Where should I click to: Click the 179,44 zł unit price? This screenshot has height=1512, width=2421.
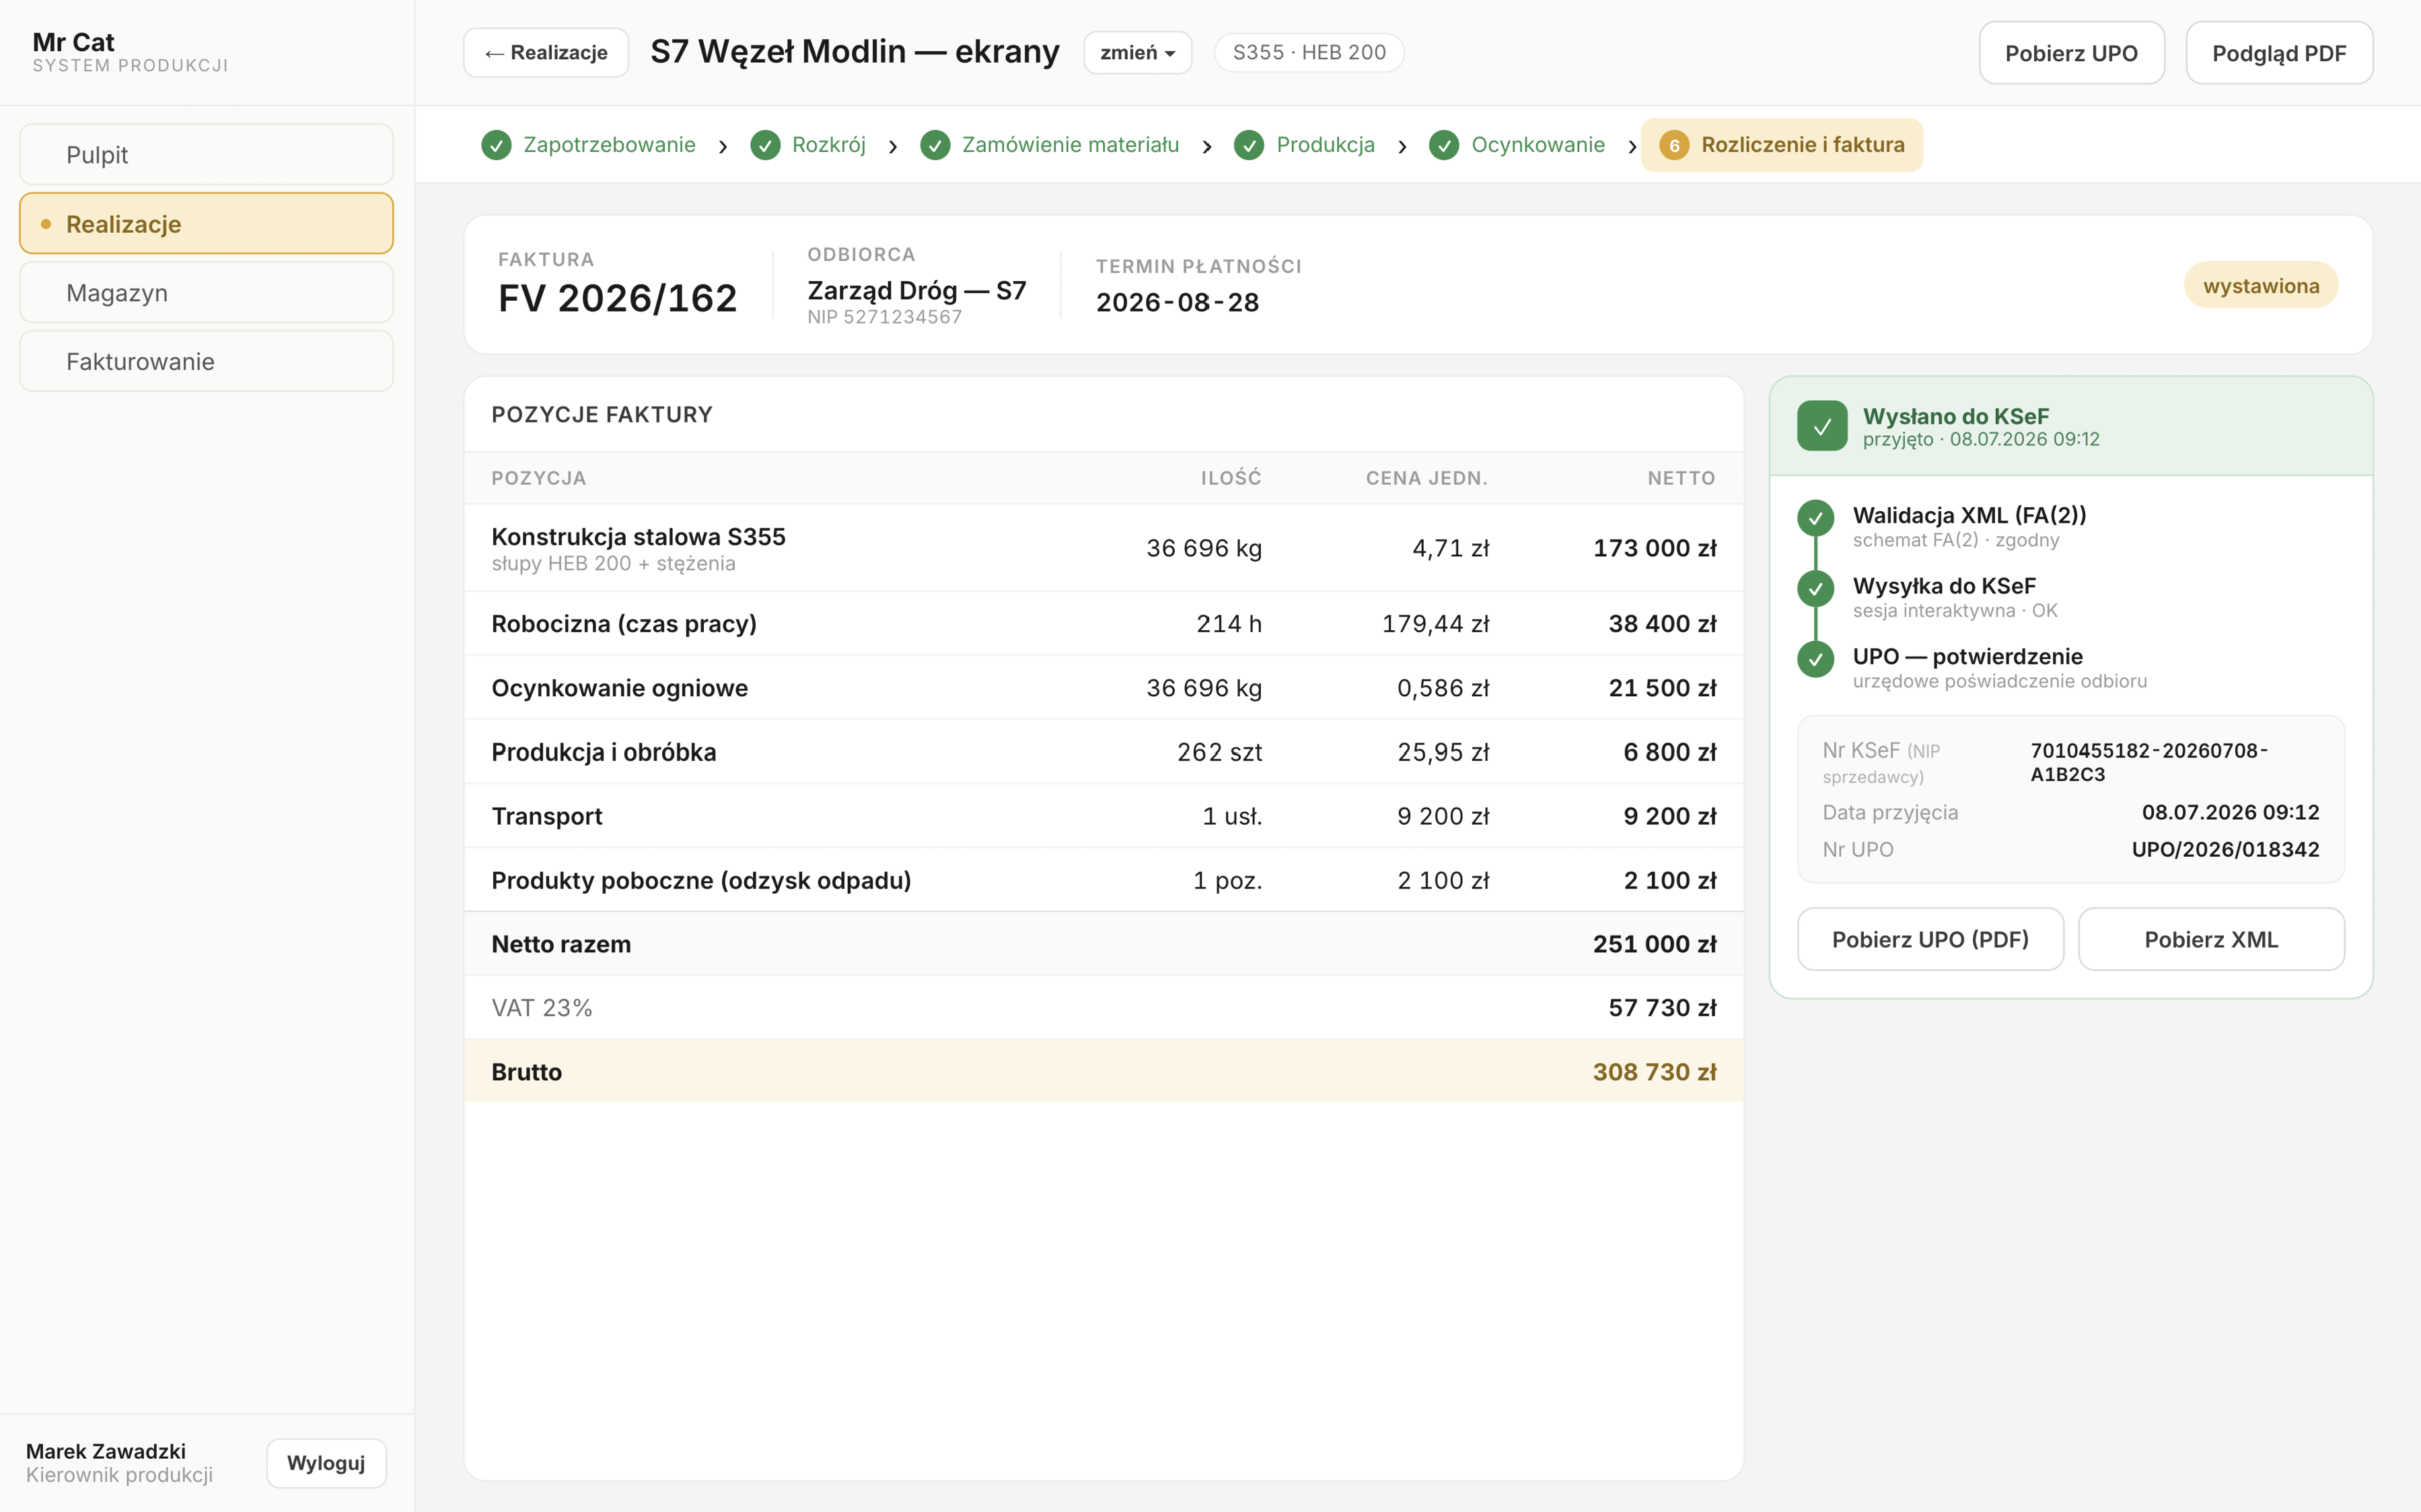pos(1436,624)
